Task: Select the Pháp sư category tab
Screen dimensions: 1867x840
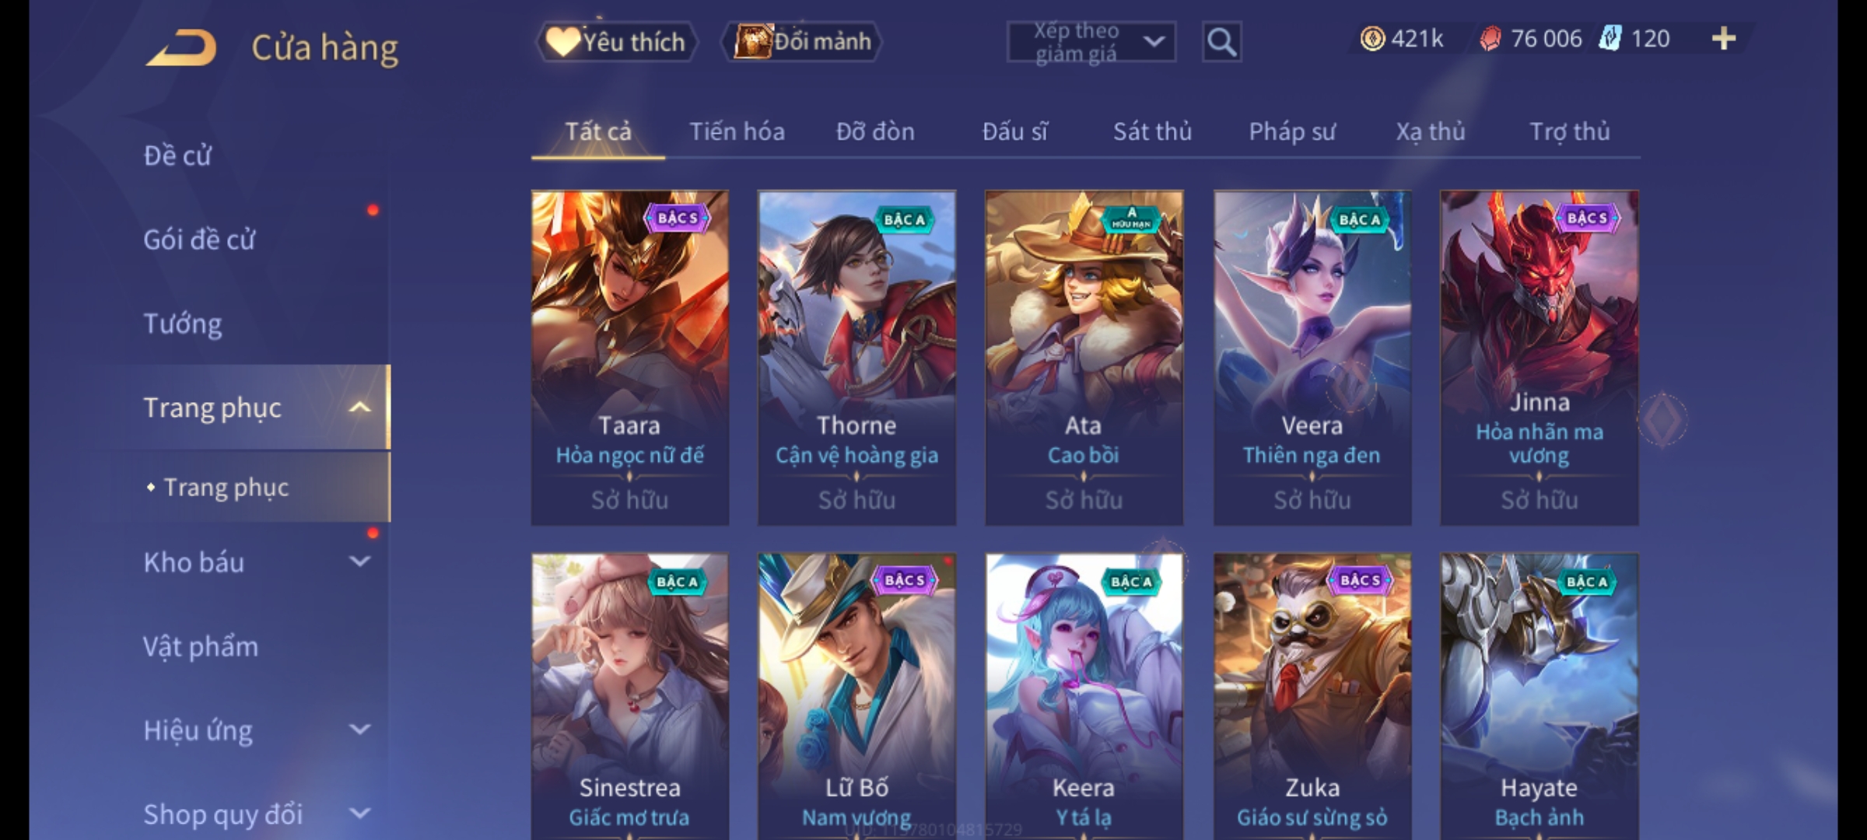Action: [1292, 131]
